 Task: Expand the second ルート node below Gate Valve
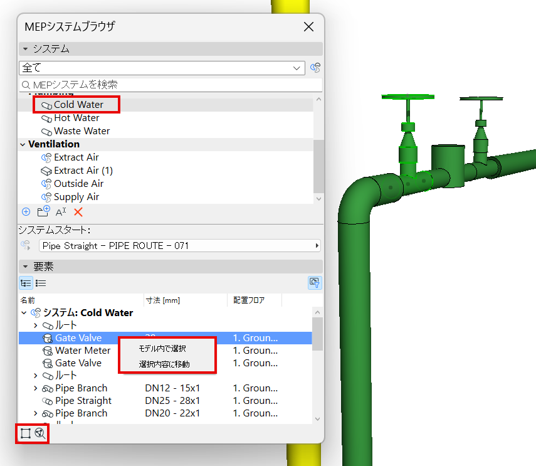pos(36,376)
